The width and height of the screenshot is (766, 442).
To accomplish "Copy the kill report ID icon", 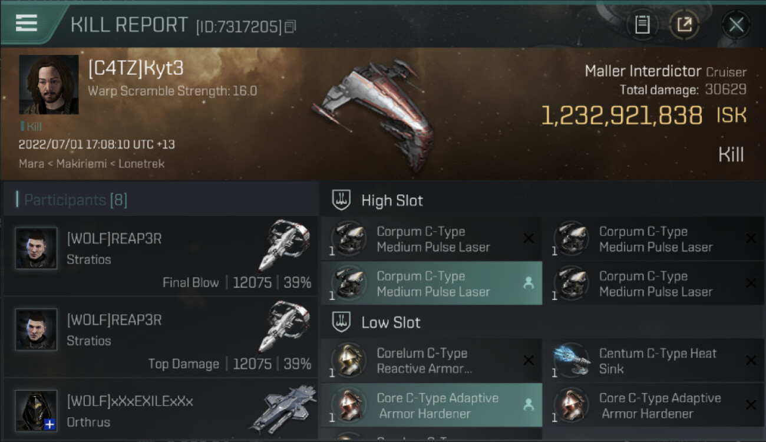I will click(290, 27).
